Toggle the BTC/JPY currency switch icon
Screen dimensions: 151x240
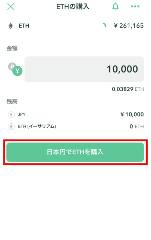click(x=15, y=69)
